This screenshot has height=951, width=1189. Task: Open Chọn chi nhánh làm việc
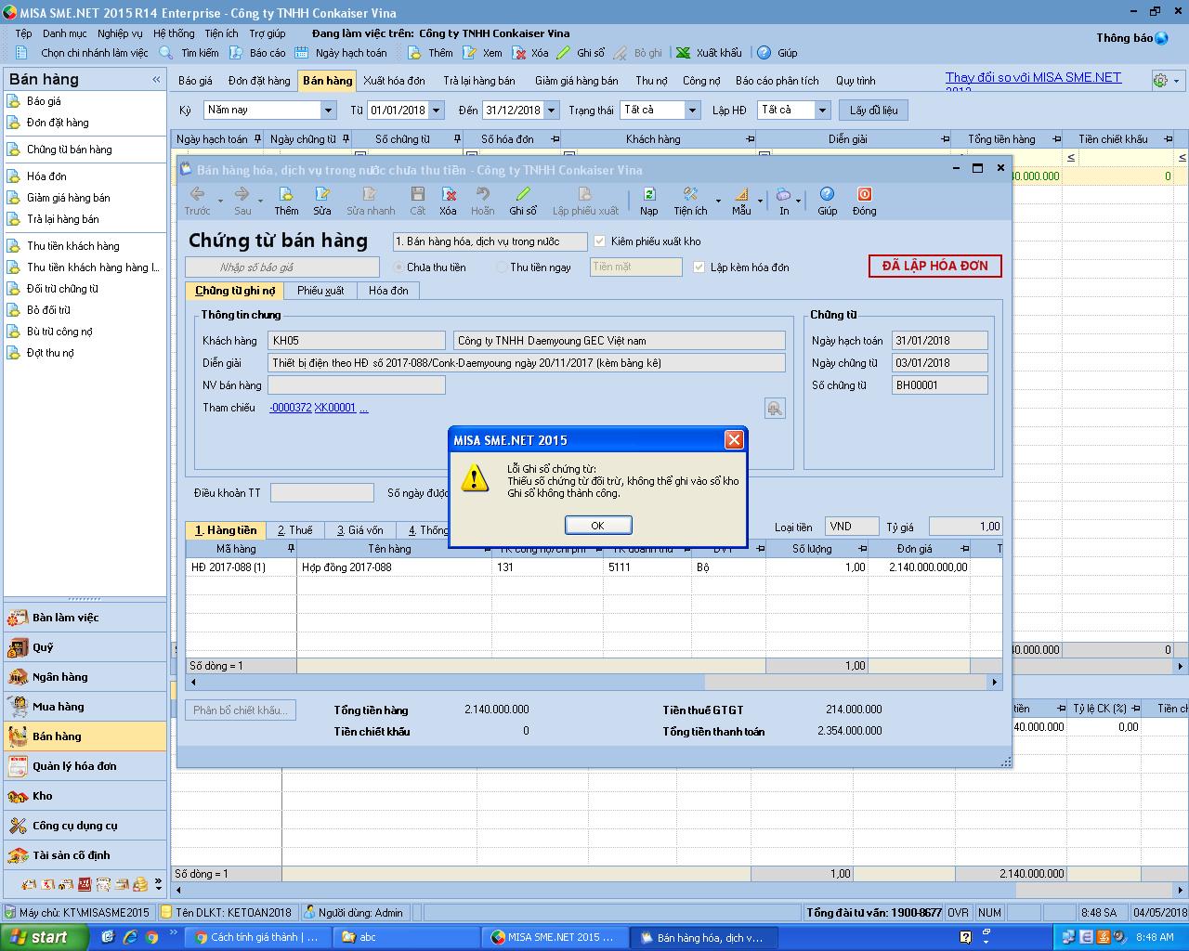point(82,53)
